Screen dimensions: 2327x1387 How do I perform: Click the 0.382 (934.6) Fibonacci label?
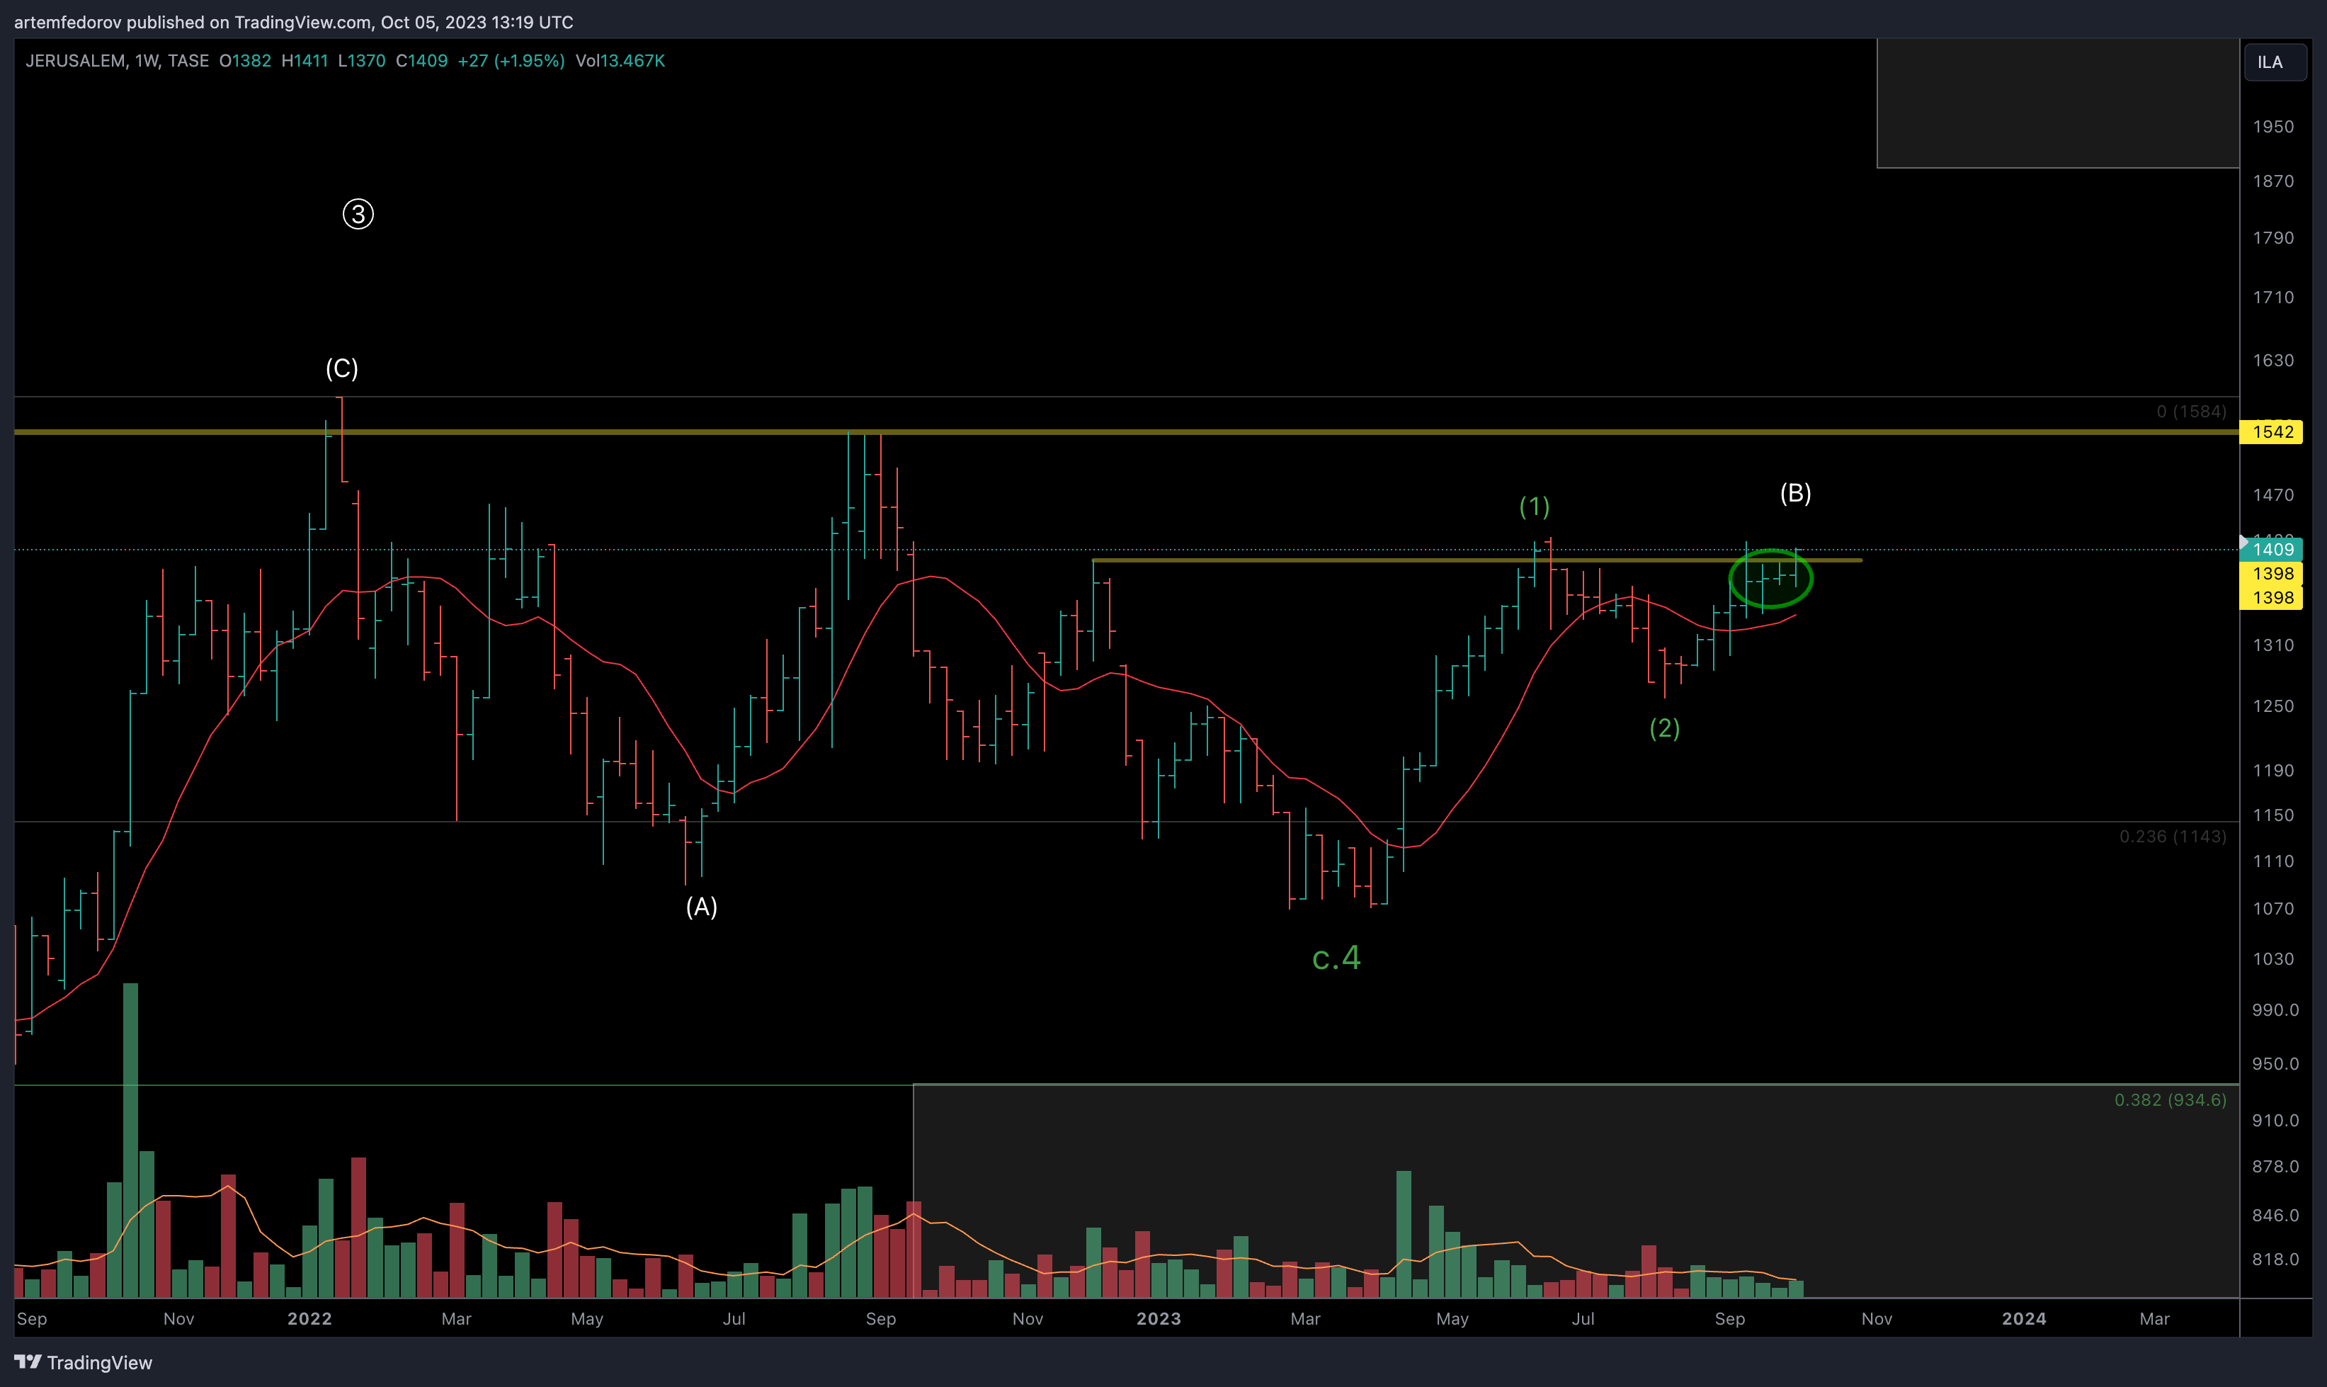[2170, 1100]
